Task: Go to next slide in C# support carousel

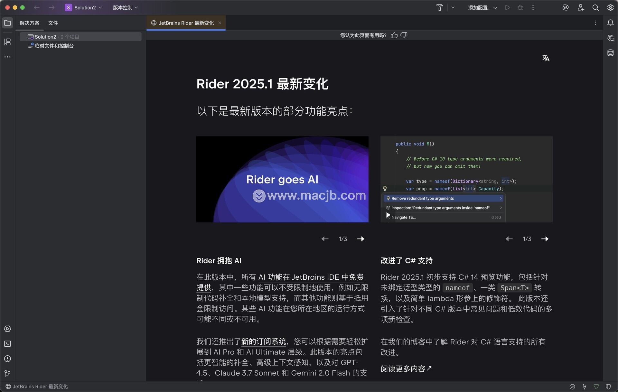Action: pos(545,239)
